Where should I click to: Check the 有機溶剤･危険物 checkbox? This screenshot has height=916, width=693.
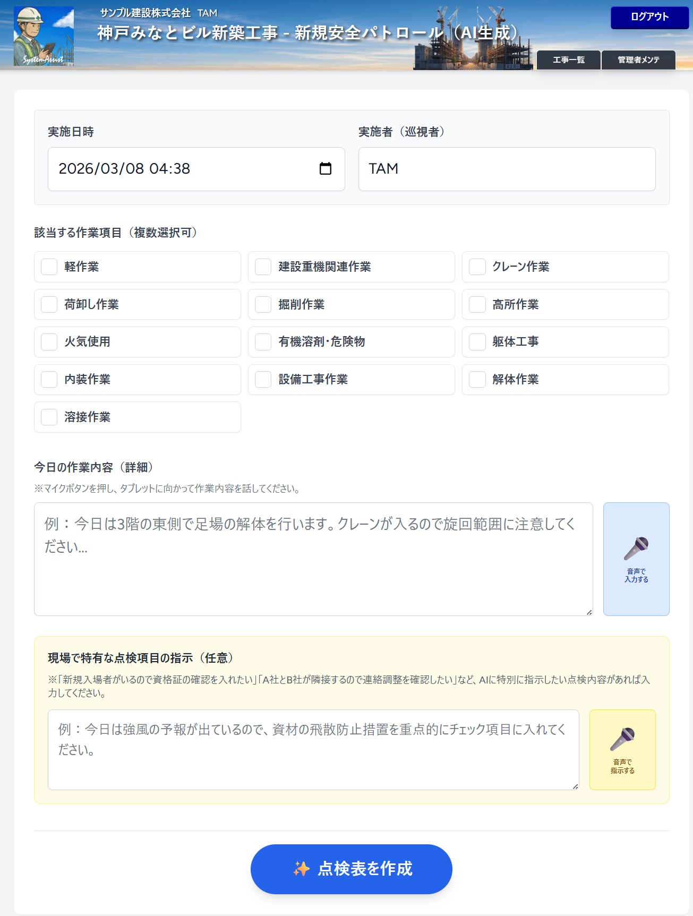pyautogui.click(x=263, y=341)
